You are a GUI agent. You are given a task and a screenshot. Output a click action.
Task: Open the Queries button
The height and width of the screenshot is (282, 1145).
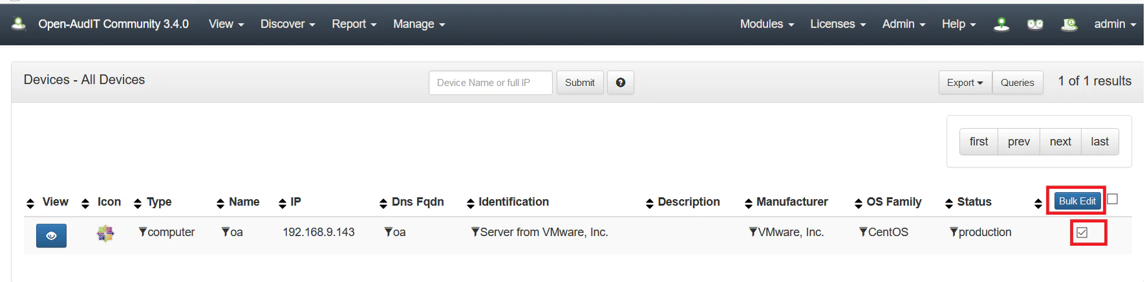click(1018, 83)
